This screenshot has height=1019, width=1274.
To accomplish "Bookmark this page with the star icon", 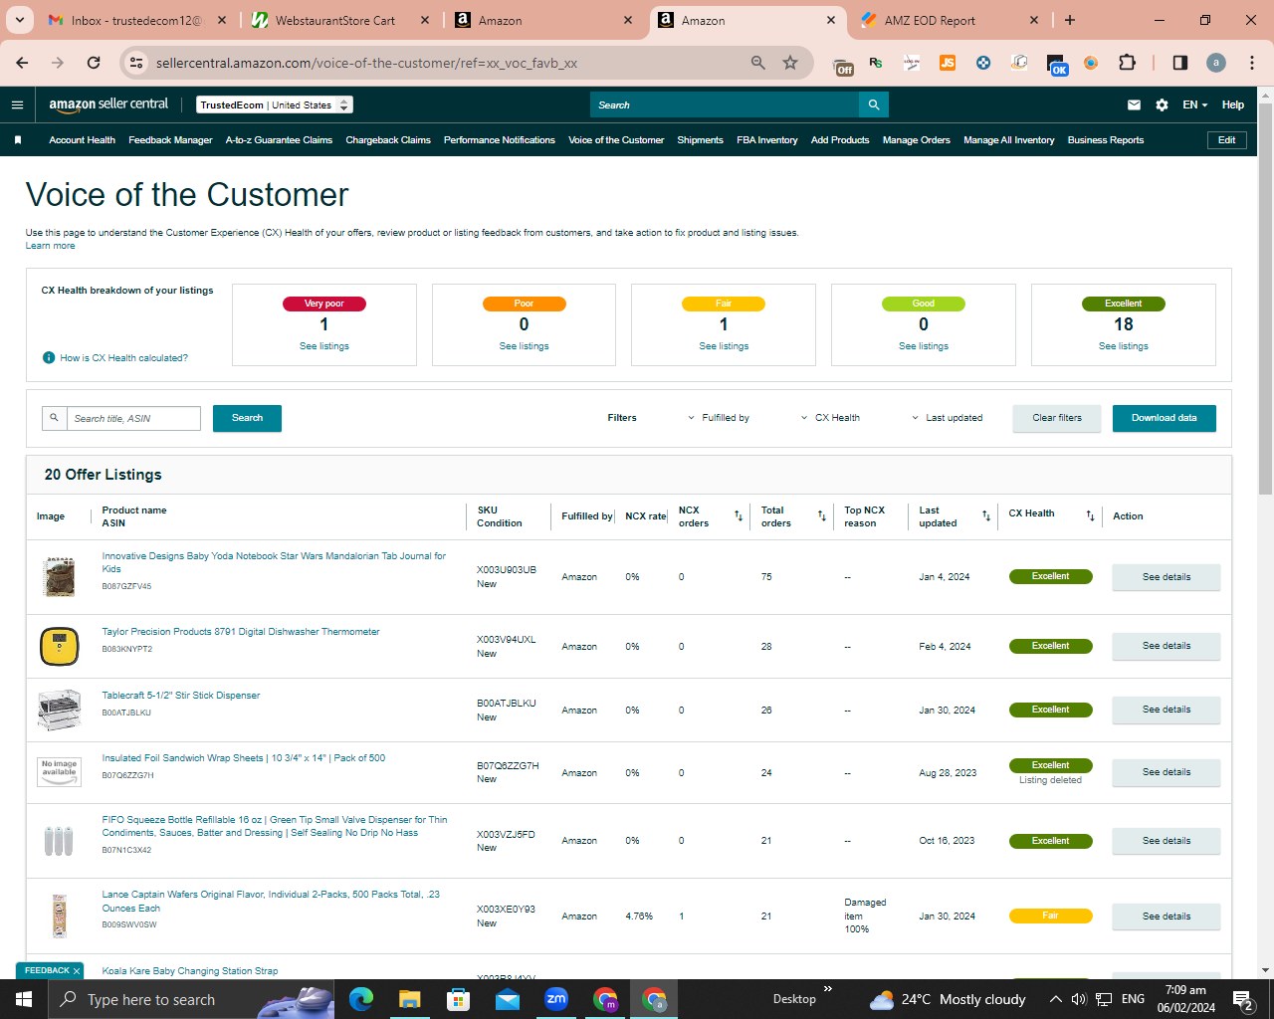I will click(x=790, y=63).
